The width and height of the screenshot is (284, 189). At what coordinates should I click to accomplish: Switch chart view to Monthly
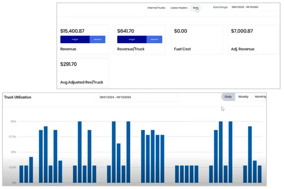point(260,97)
